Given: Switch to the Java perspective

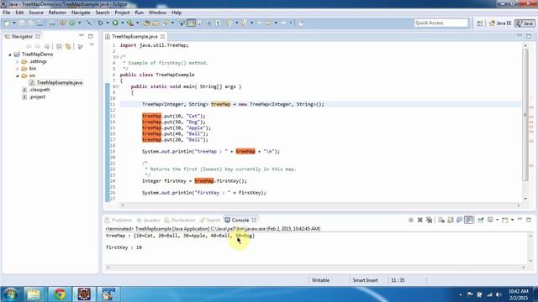Looking at the screenshot, I should coord(525,23).
